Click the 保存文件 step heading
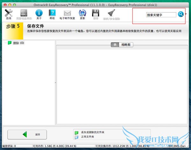The image size is (191, 150). [x=35, y=26]
